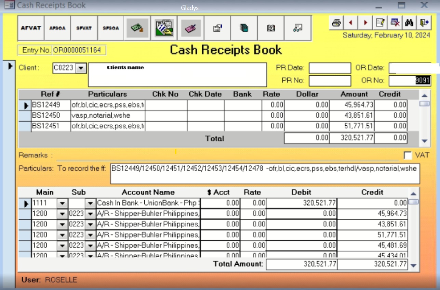Click the AFVAT toolbar button
440x290 pixels.
[x=31, y=28]
